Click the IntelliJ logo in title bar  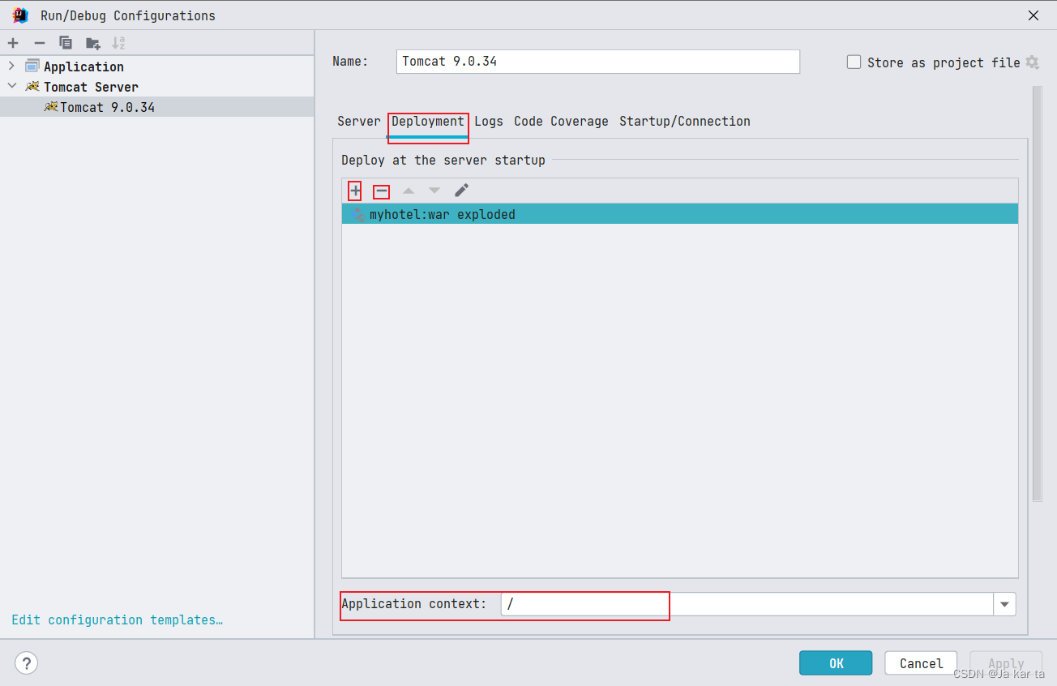point(20,15)
